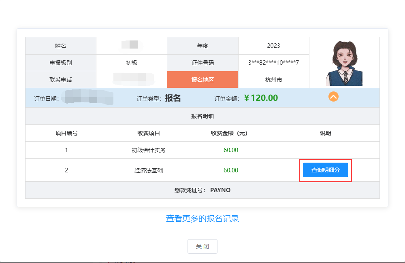Select the 初级会计实务 fee item

147,150
